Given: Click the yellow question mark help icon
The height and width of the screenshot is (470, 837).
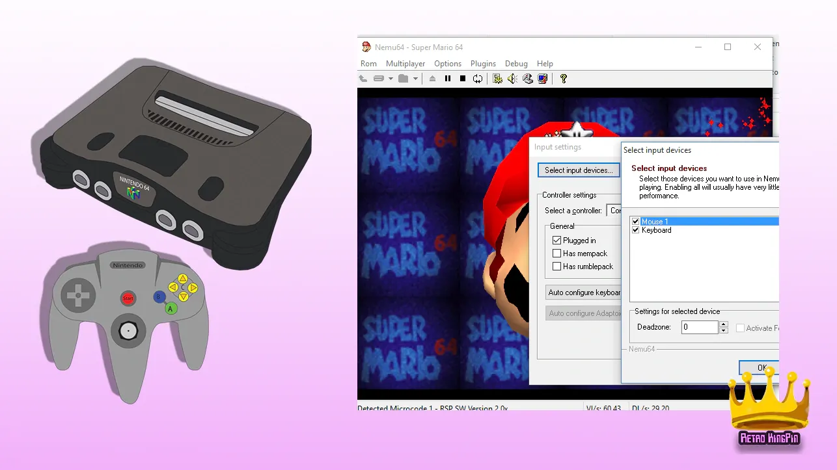Looking at the screenshot, I should pyautogui.click(x=564, y=79).
